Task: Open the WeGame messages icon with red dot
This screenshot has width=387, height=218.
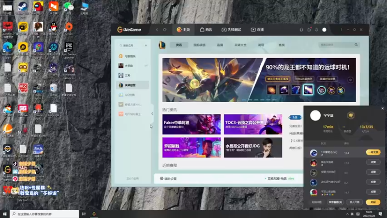Action: pyautogui.click(x=309, y=30)
